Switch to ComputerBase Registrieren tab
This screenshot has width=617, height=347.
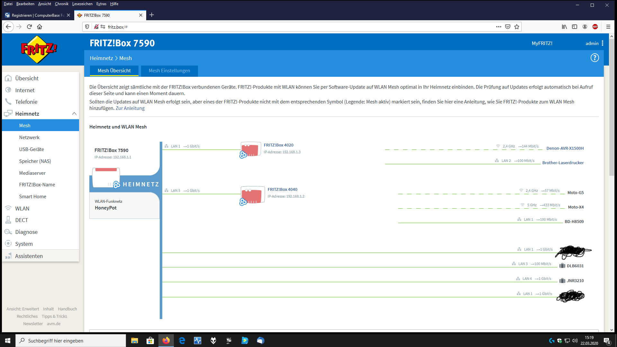pos(38,15)
